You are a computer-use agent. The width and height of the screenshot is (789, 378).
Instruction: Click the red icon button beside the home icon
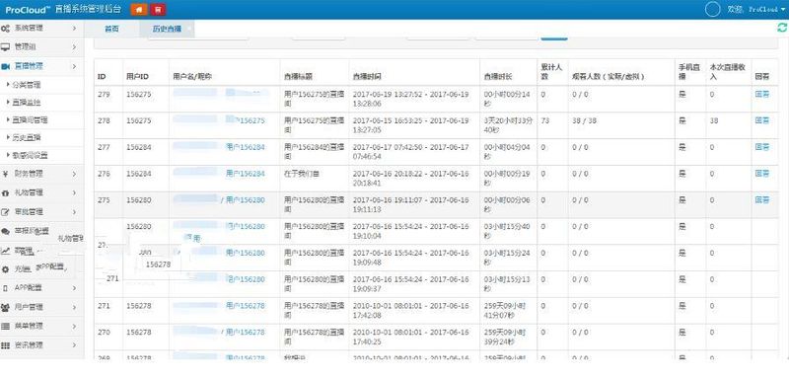coord(158,9)
